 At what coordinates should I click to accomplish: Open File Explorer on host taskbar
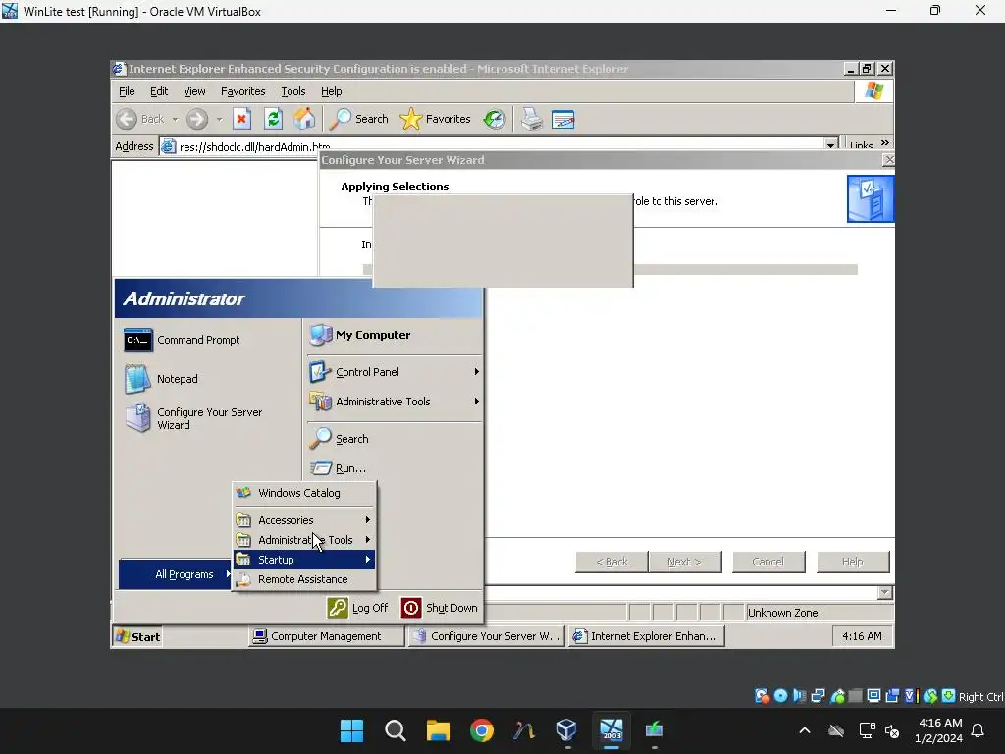[x=439, y=730]
